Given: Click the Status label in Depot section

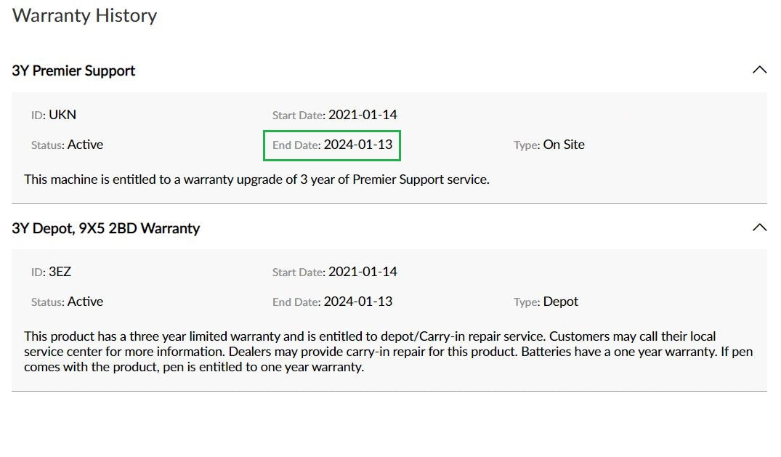Looking at the screenshot, I should (x=47, y=302).
